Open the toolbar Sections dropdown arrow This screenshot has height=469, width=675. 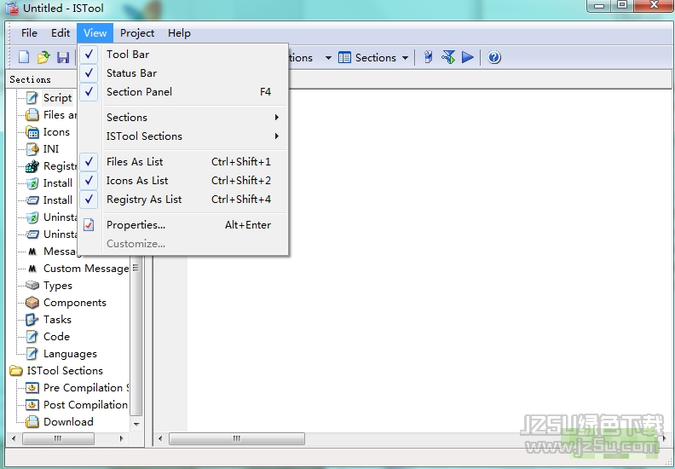click(405, 58)
